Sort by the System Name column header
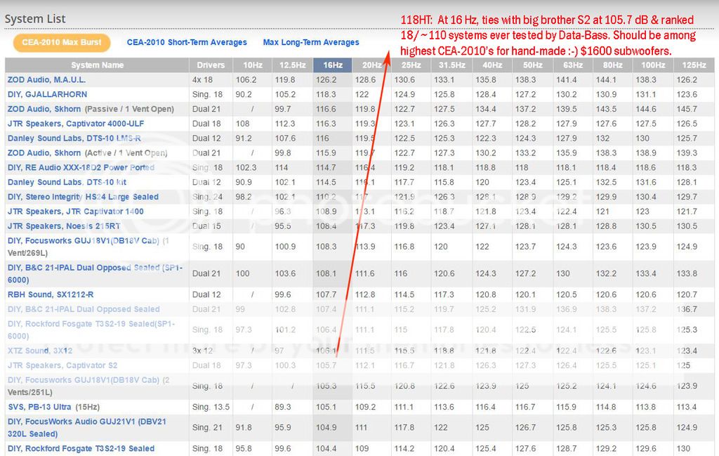The width and height of the screenshot is (719, 456). pyautogui.click(x=97, y=65)
